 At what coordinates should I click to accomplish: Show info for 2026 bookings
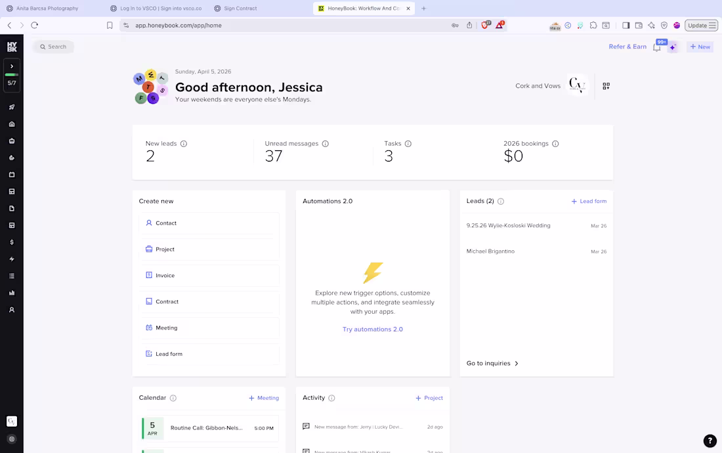click(x=555, y=144)
